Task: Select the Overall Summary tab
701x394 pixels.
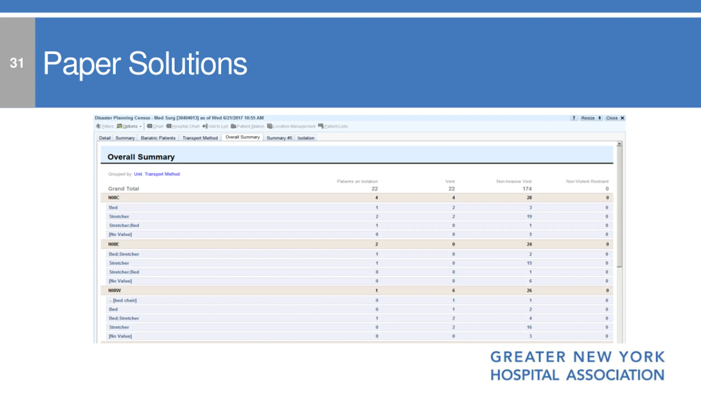Action: 243,137
